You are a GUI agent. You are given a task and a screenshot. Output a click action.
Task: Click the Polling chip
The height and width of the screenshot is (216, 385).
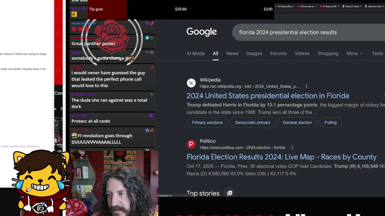click(x=331, y=122)
